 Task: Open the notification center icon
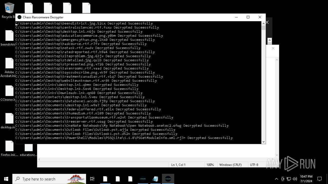320,179
